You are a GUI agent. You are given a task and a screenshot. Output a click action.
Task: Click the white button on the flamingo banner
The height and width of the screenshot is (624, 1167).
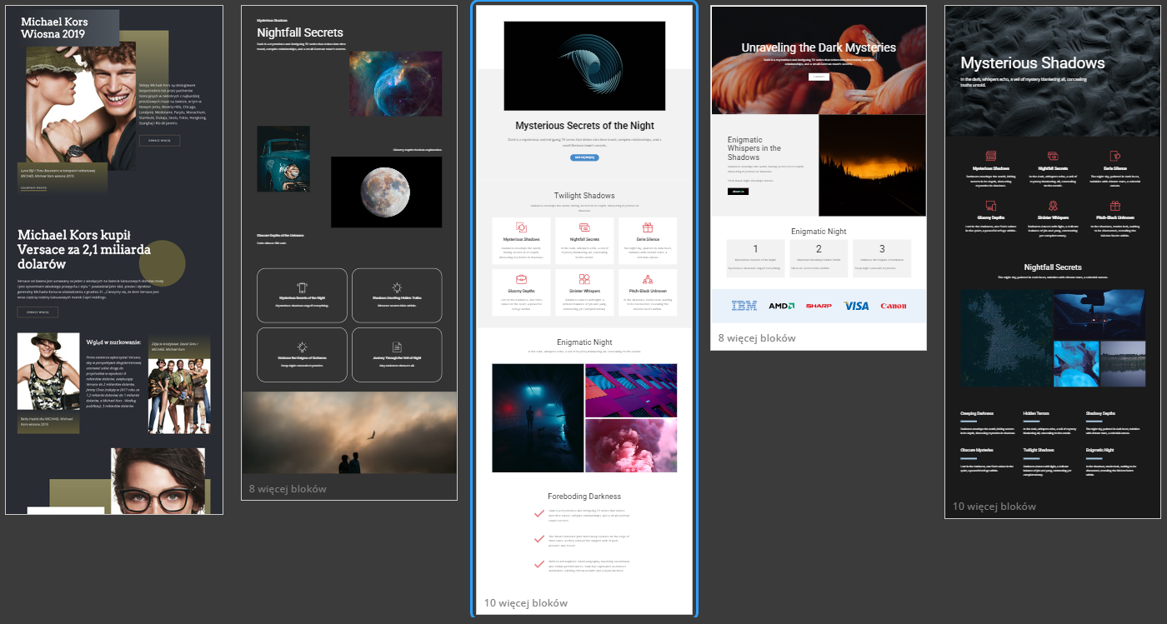818,77
